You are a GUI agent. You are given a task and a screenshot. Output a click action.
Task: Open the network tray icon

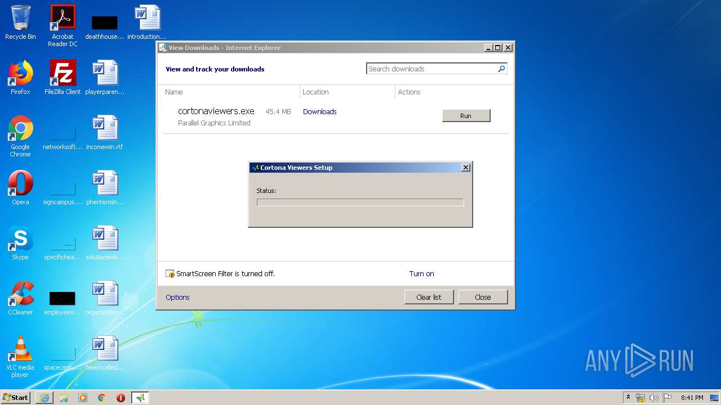click(640, 398)
